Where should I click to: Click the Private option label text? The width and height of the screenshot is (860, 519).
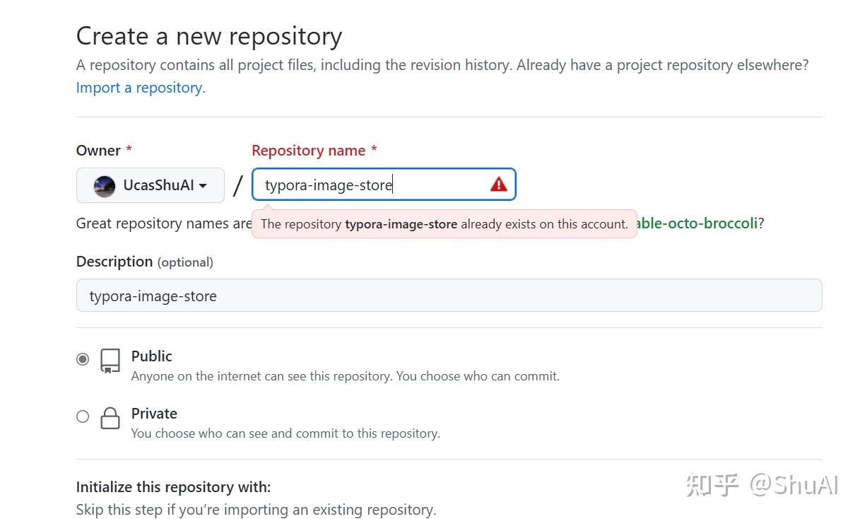[x=154, y=414]
